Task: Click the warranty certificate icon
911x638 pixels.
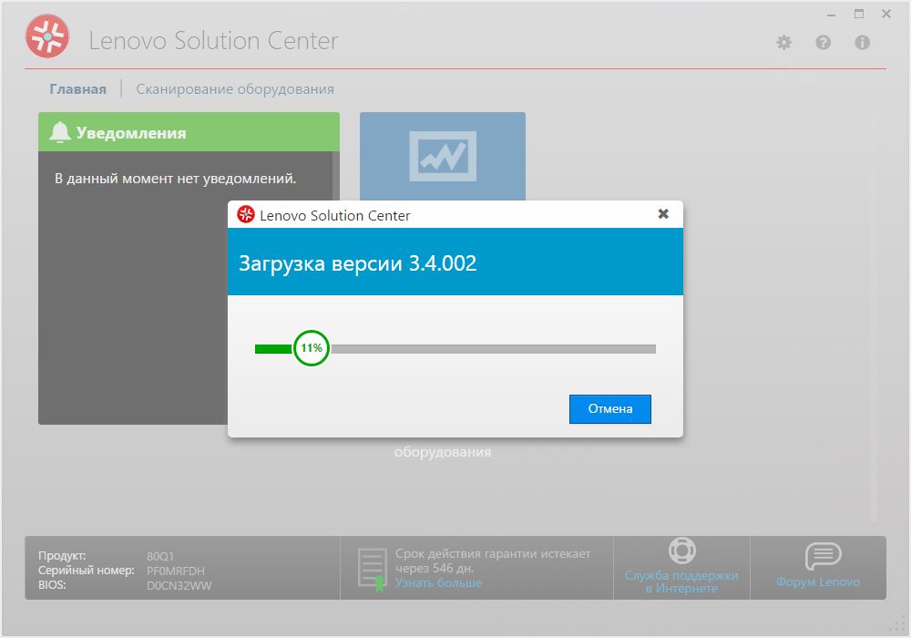Action: [372, 570]
